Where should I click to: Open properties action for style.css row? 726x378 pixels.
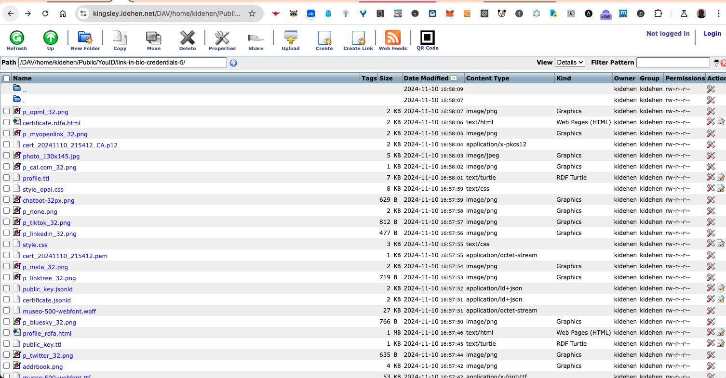[711, 244]
